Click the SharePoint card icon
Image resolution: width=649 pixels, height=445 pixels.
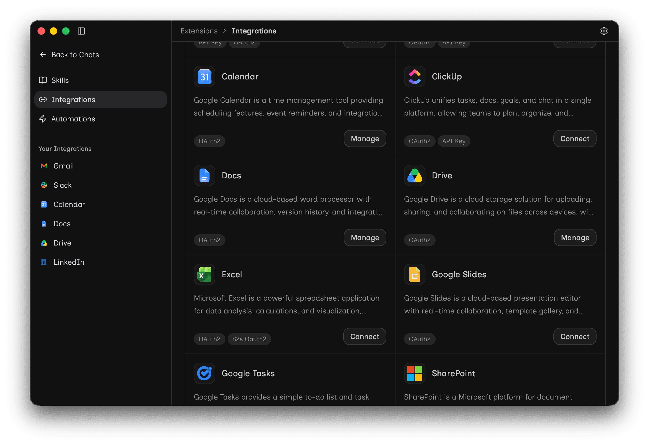[x=414, y=374]
